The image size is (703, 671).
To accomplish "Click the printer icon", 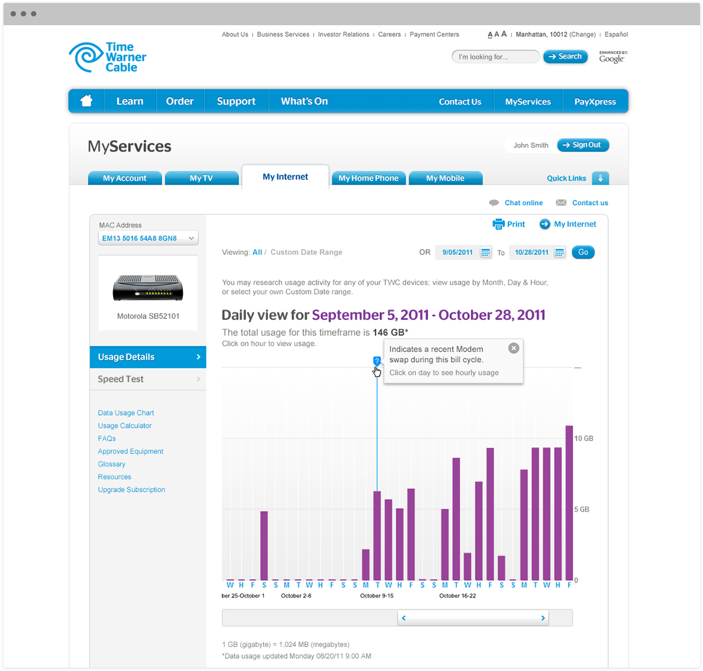I will [498, 224].
